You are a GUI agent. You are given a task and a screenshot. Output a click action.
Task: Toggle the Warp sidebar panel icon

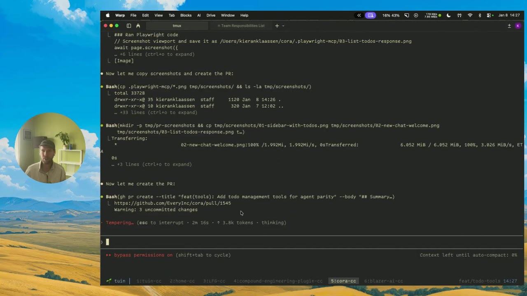click(128, 25)
